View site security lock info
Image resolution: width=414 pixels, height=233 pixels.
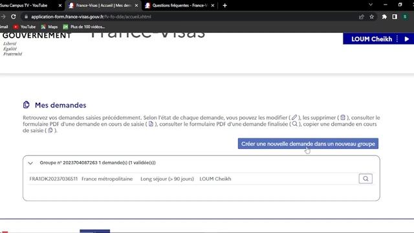tap(26, 17)
